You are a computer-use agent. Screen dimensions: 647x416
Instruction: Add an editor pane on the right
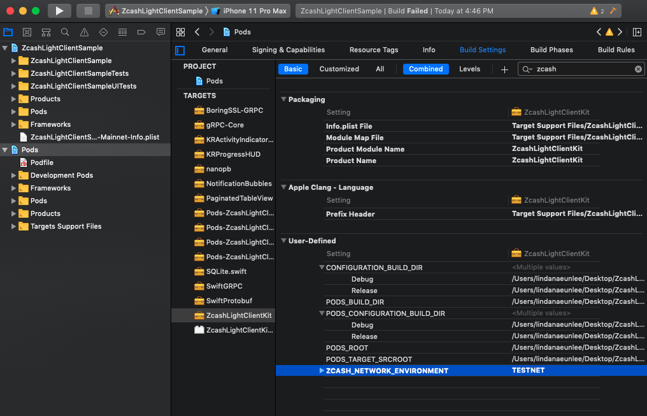pyautogui.click(x=637, y=32)
